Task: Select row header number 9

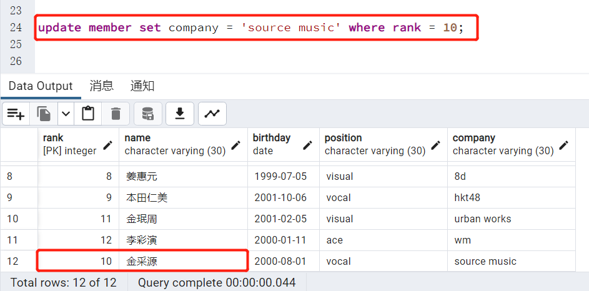Action: pos(19,197)
